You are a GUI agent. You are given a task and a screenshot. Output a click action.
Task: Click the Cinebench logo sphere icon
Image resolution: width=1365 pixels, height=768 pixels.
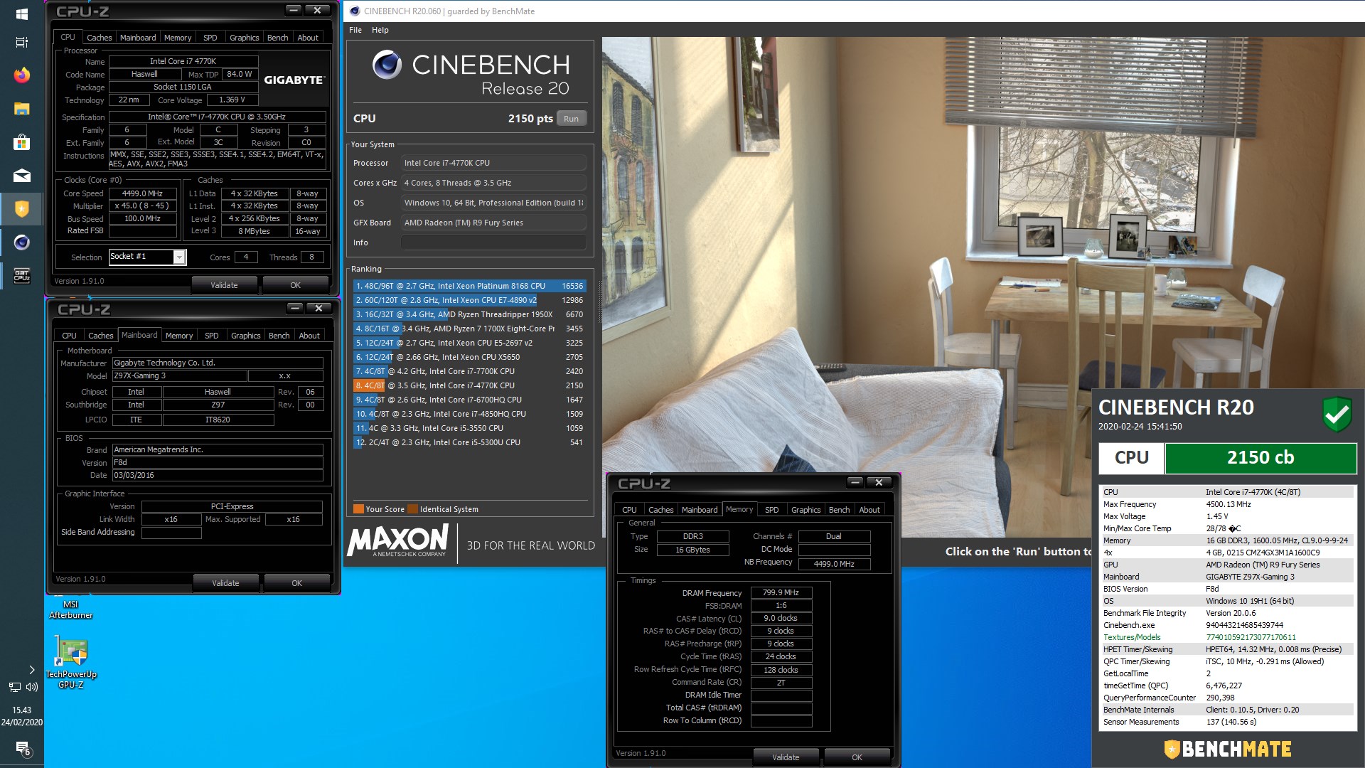[x=387, y=65]
